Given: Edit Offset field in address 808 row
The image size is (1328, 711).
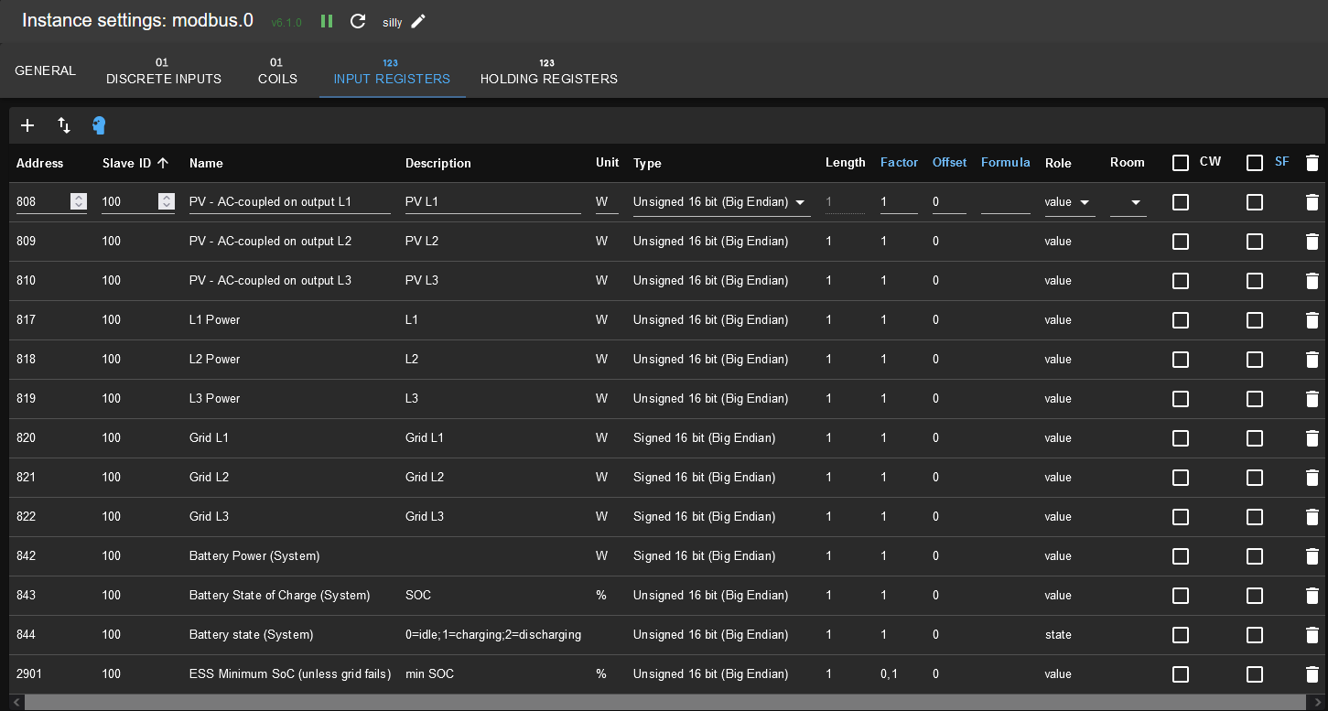Looking at the screenshot, I should point(949,202).
